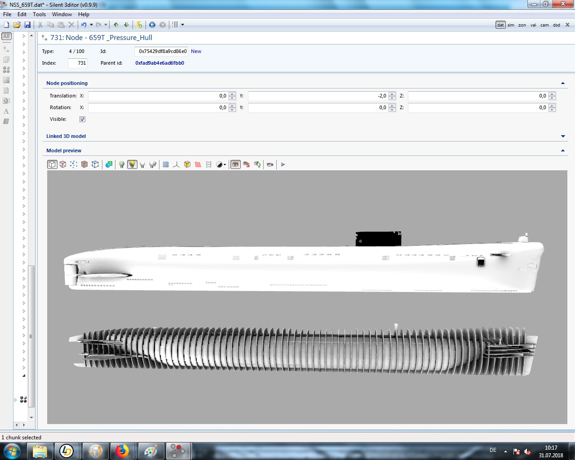
Task: Click the eye with red S icon
Action: tap(246, 164)
